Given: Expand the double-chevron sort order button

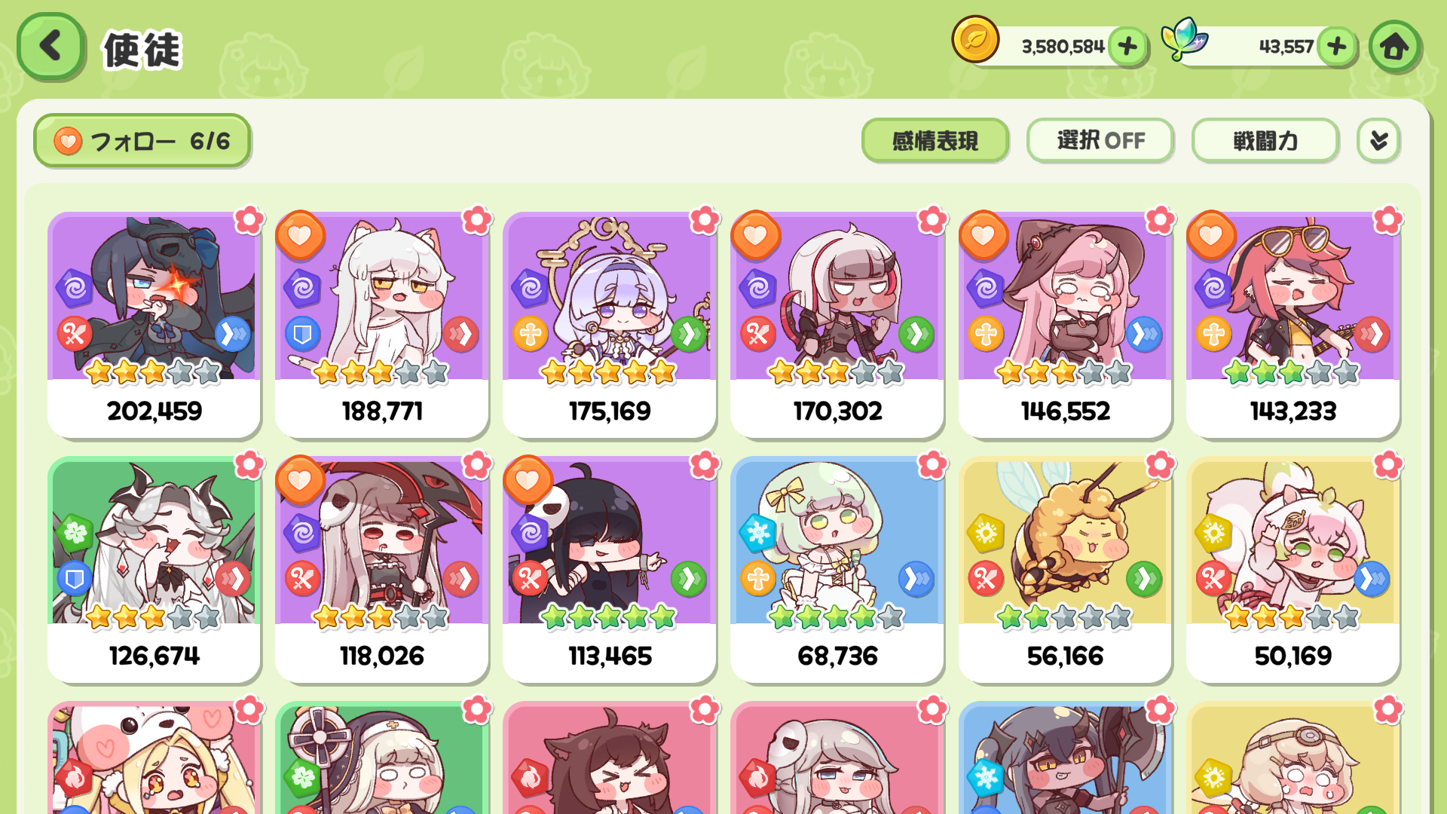Looking at the screenshot, I should pos(1378,140).
